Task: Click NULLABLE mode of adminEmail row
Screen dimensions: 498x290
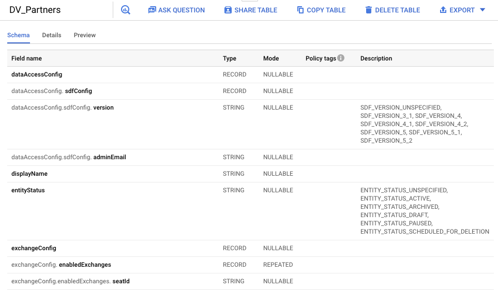Action: coord(278,157)
